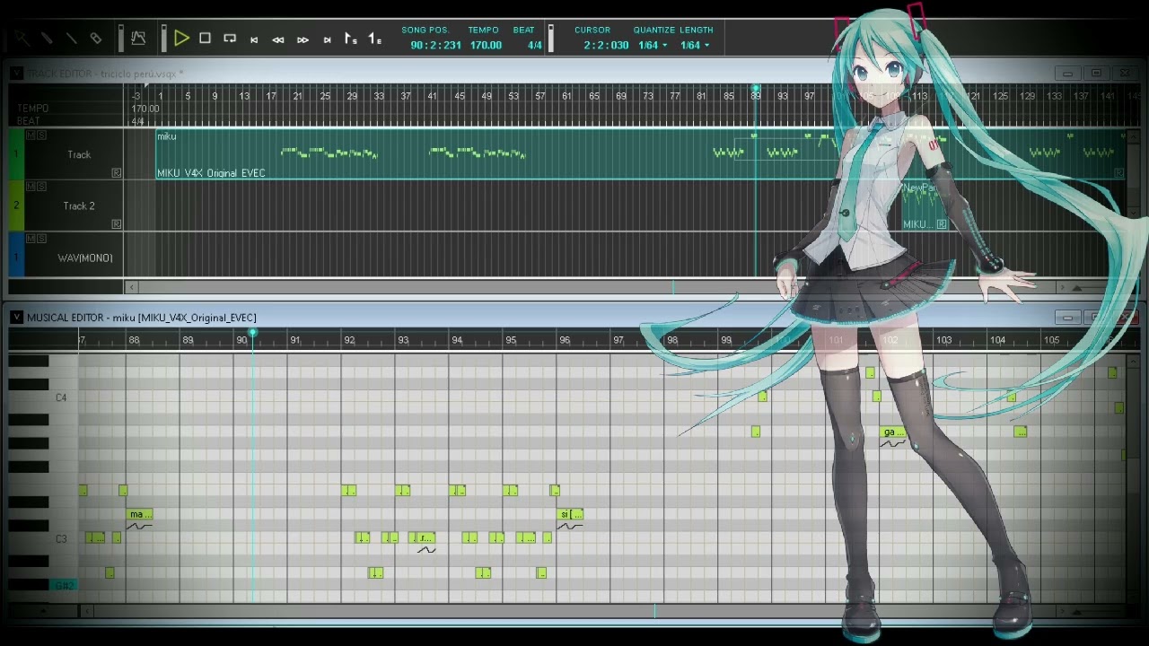Select the pencil tool
Screen dimensions: 1149x646
[x=47, y=39]
